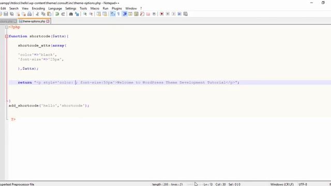Click the return statement line

129,83
